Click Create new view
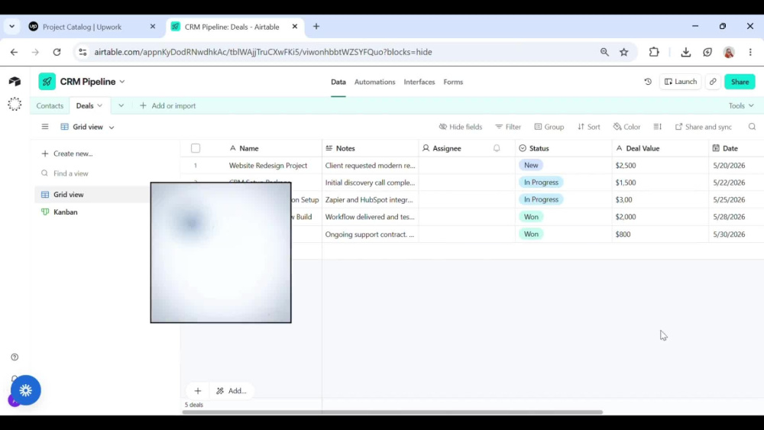The width and height of the screenshot is (764, 430). point(67,154)
